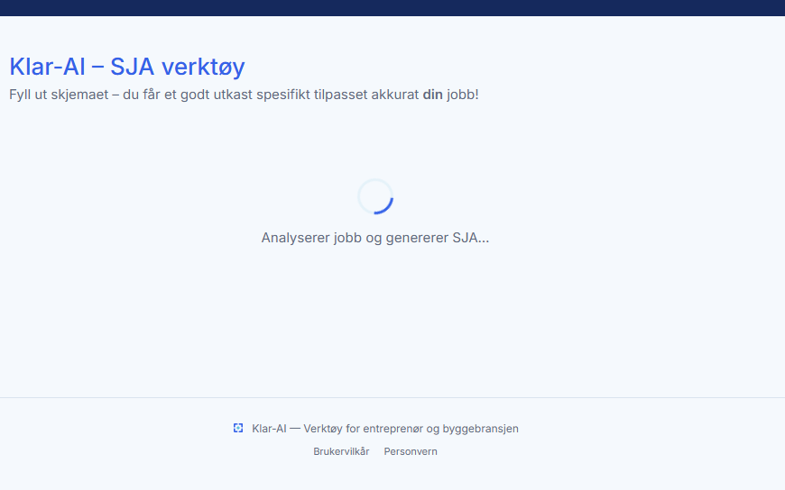Click the 'Analyserer jobb og genererer SJA...' text
The image size is (785, 490).
click(x=375, y=238)
